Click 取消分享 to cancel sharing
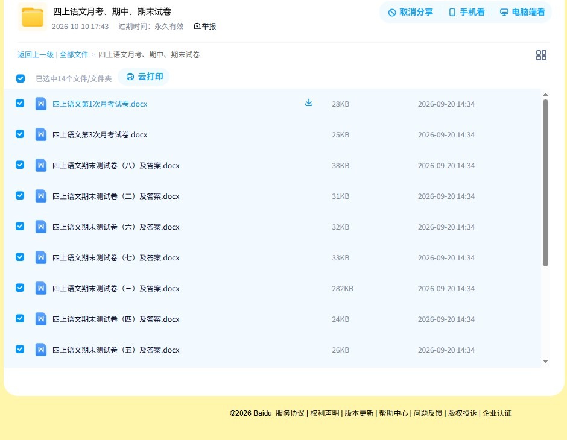Image resolution: width=567 pixels, height=440 pixels. [x=410, y=12]
